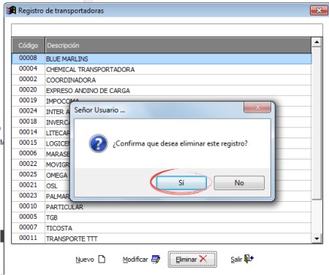The width and height of the screenshot is (329, 275).
Task: Select the EXPRESO ANDINO DE CARGA row
Action: [x=162, y=91]
